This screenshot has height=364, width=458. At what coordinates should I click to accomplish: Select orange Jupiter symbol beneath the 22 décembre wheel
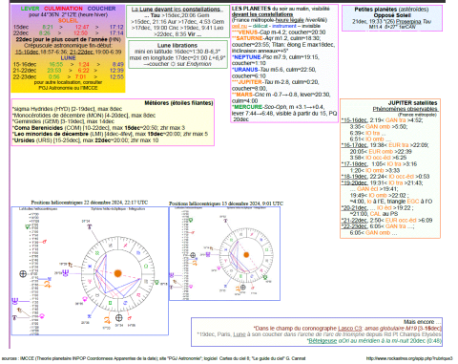coord(108,320)
